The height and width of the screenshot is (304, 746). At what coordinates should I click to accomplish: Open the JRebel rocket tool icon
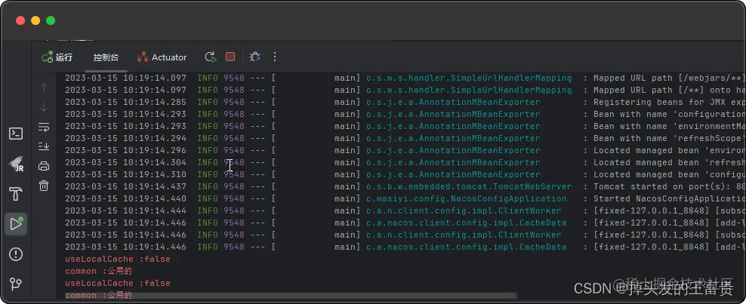pos(16,164)
